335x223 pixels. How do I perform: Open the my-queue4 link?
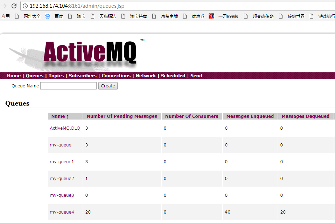(x=62, y=212)
